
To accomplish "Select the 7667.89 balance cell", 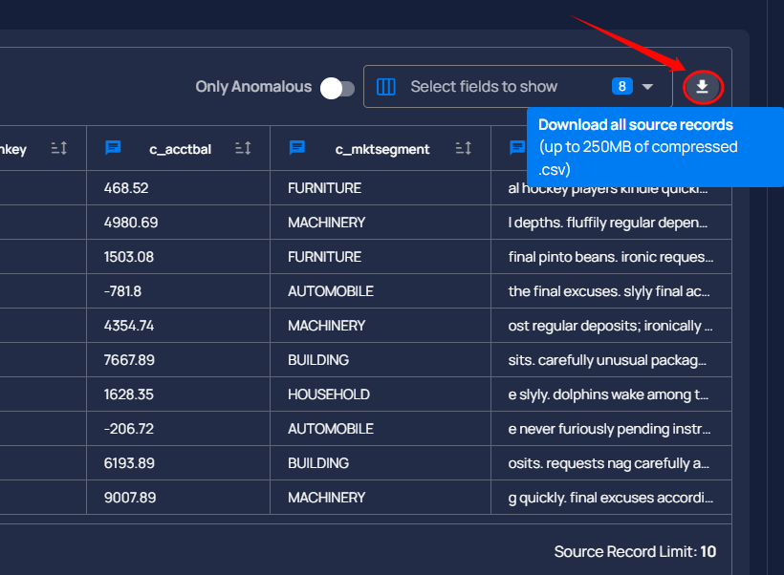I will pyautogui.click(x=178, y=360).
